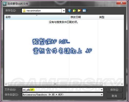Open the 保存类型 file type dropdown

pos(63,95)
